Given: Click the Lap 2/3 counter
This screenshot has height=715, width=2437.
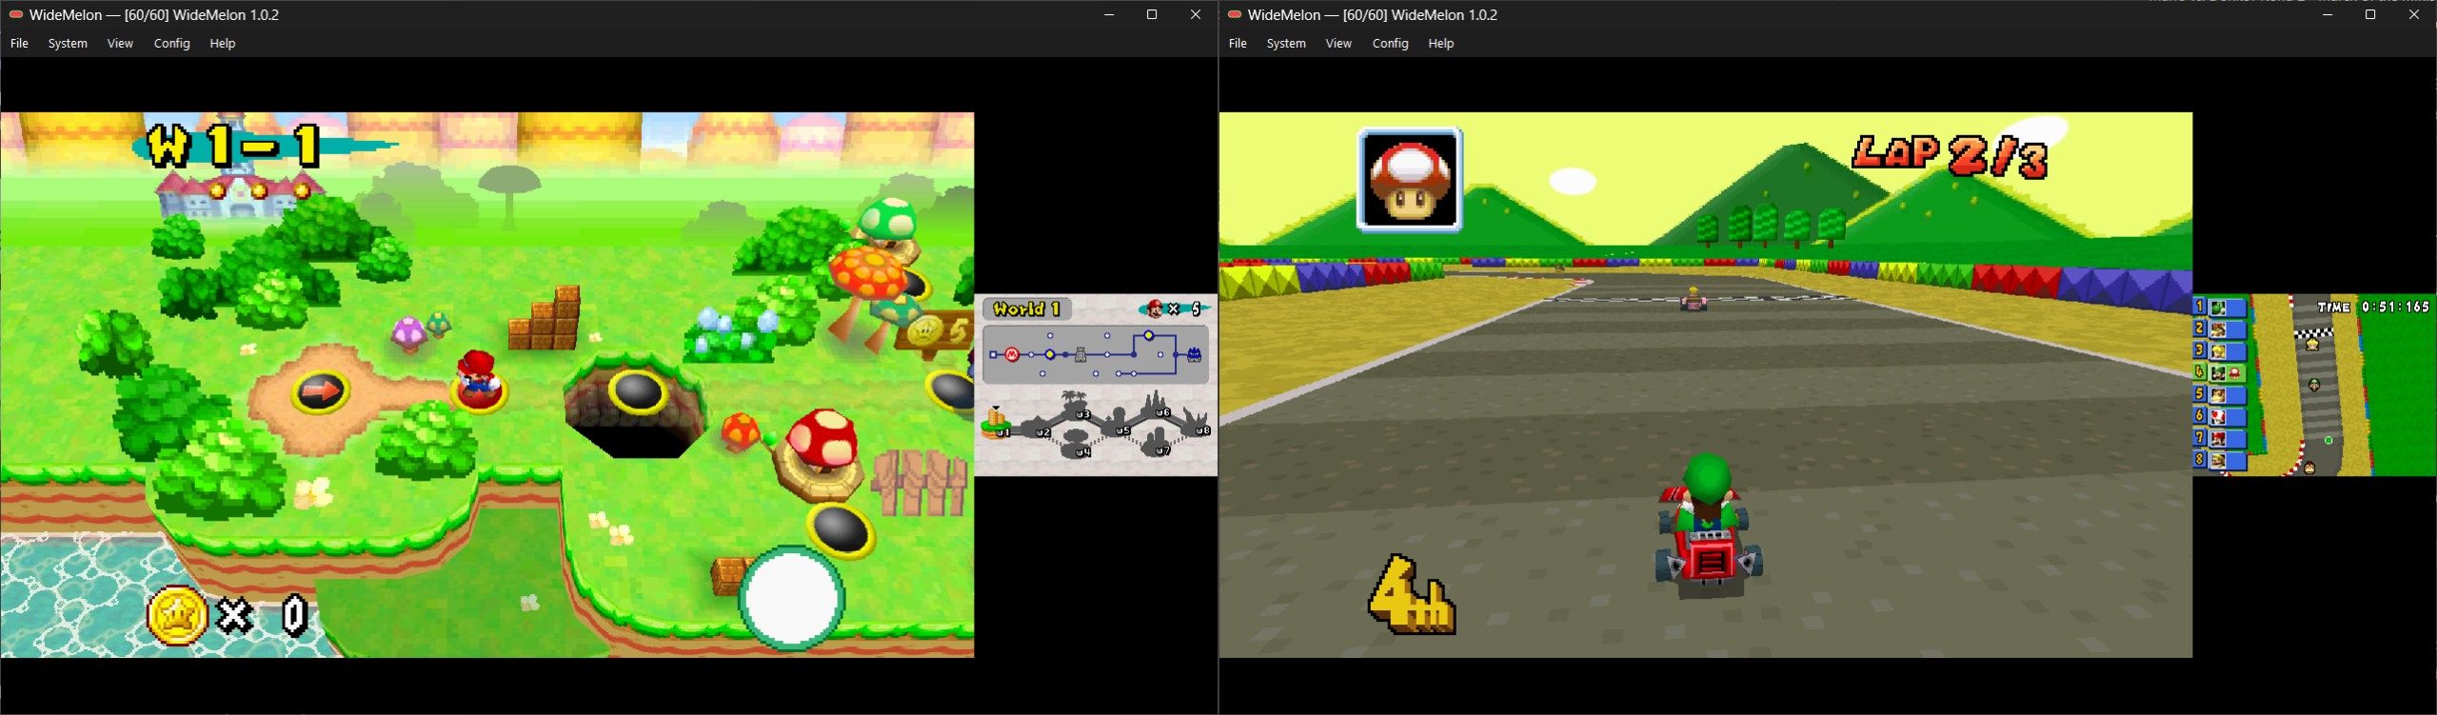Looking at the screenshot, I should point(1950,155).
